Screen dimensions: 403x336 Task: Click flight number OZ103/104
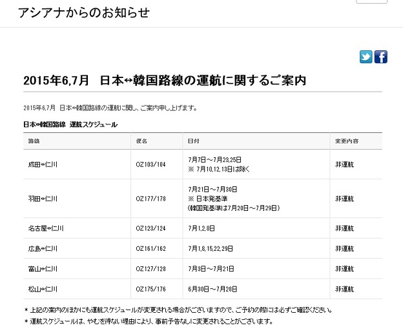click(x=151, y=164)
